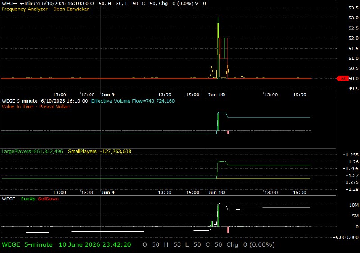Click the WEGE 5-minute status bar label
The image size is (360, 253).
tap(27, 245)
